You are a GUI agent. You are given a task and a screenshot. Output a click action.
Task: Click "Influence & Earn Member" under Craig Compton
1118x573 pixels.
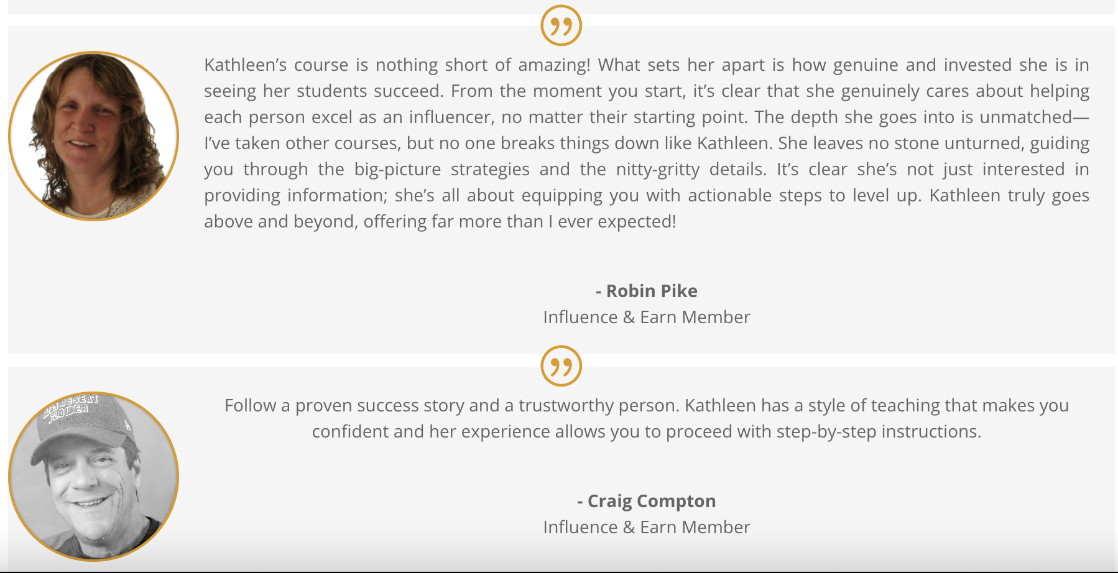[647, 527]
